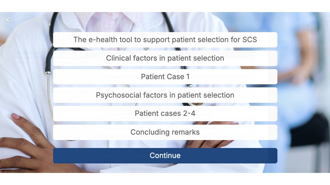Click the blue Continue button
This screenshot has width=330, height=185.
(x=165, y=156)
